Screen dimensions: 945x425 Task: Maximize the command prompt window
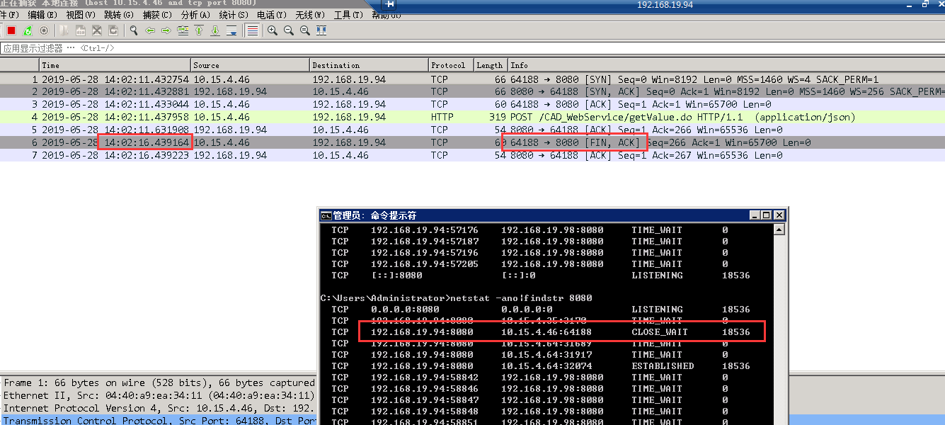(x=767, y=215)
